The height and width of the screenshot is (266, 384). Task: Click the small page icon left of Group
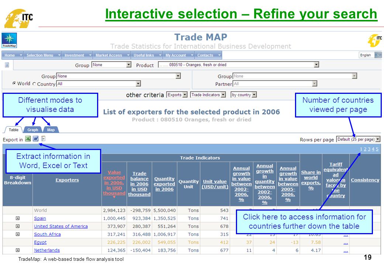[x=7, y=65]
